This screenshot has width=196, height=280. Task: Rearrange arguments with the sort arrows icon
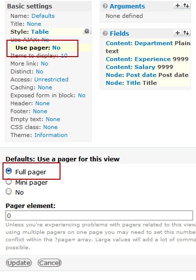tap(186, 5)
